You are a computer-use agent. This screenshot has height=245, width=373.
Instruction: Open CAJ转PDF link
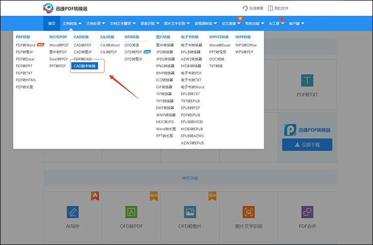tap(108, 52)
